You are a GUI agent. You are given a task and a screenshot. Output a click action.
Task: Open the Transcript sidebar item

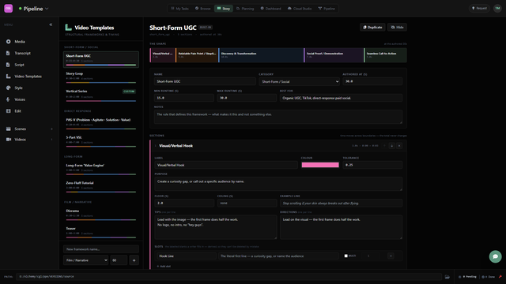(x=22, y=53)
